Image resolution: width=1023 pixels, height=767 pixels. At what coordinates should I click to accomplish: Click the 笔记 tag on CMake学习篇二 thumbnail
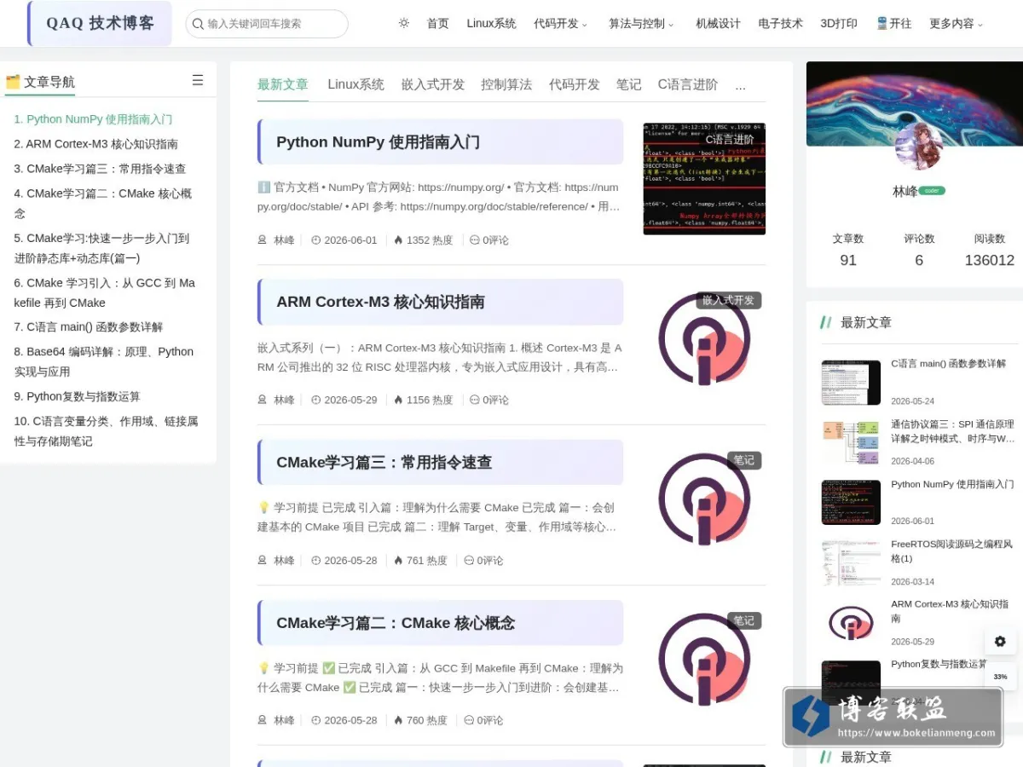[x=744, y=620]
